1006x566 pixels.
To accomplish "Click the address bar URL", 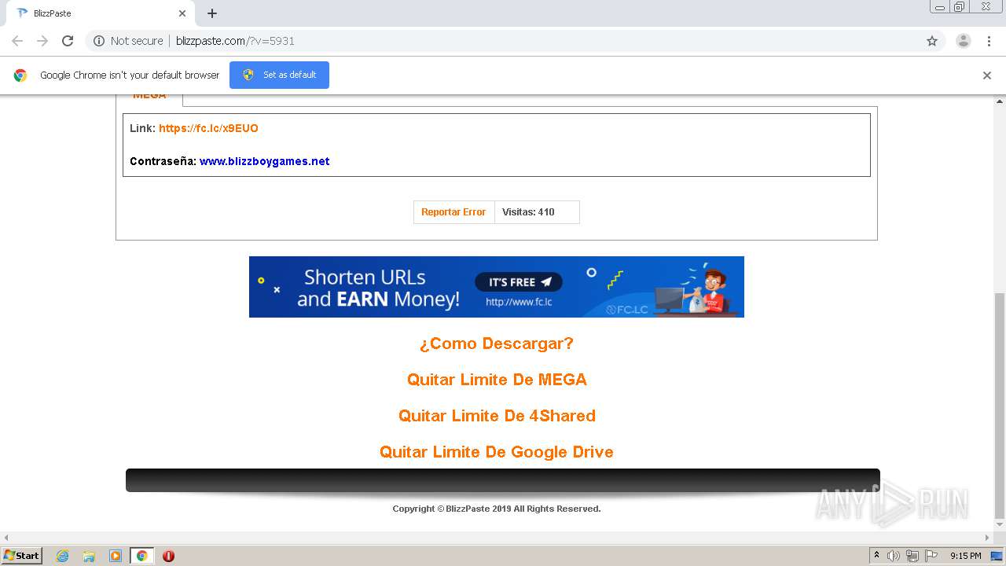I will pos(235,41).
